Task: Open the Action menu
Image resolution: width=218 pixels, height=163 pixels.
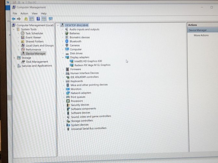Action: [24, 13]
